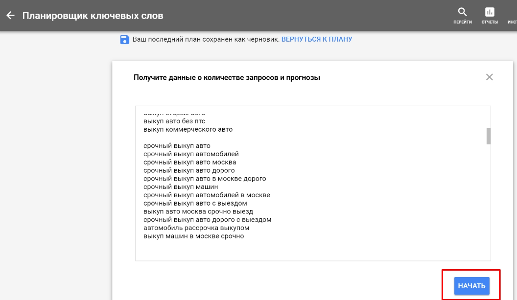The width and height of the screenshot is (517, 300).
Task: Click 'выкуп авто москва срочно выезд'
Action: pyautogui.click(x=198, y=211)
